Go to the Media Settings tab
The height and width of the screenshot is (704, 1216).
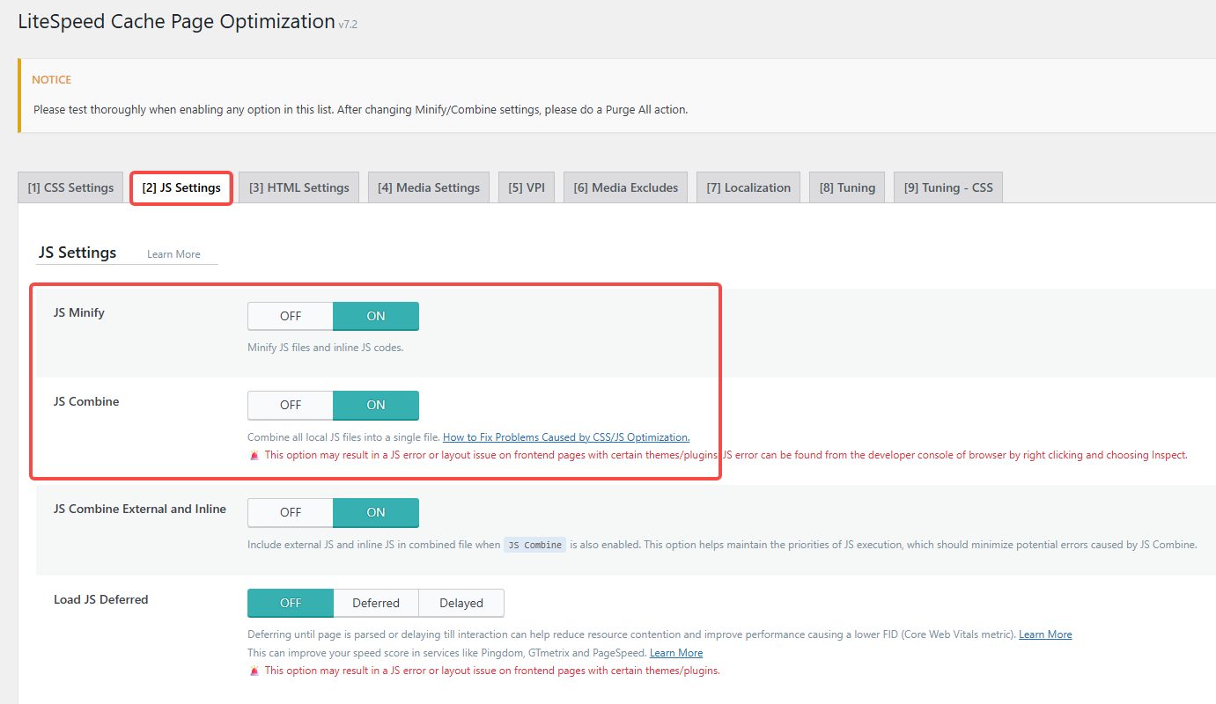[428, 187]
